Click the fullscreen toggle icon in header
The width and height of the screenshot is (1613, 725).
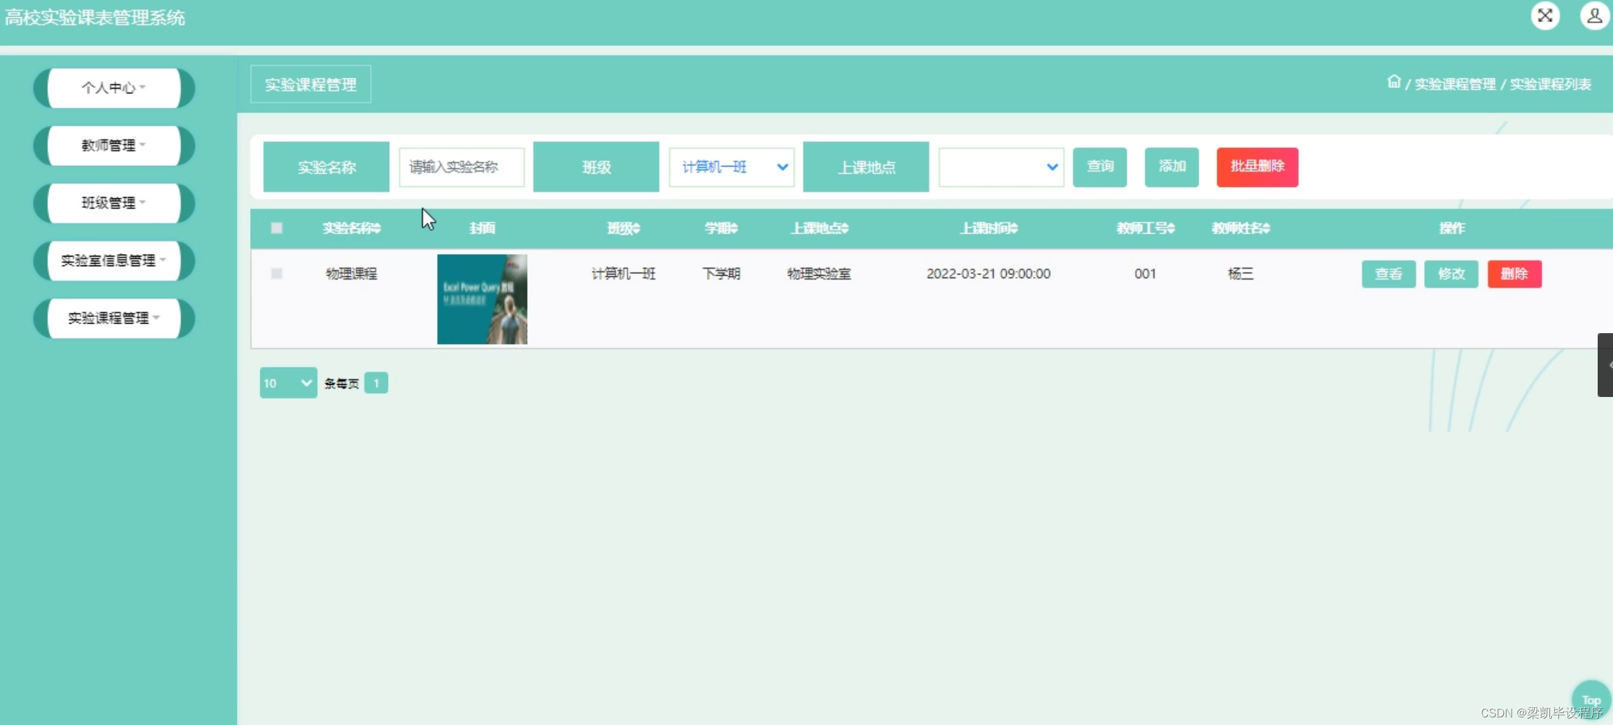1545,16
